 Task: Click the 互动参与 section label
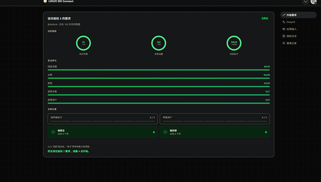pyautogui.click(x=52, y=61)
